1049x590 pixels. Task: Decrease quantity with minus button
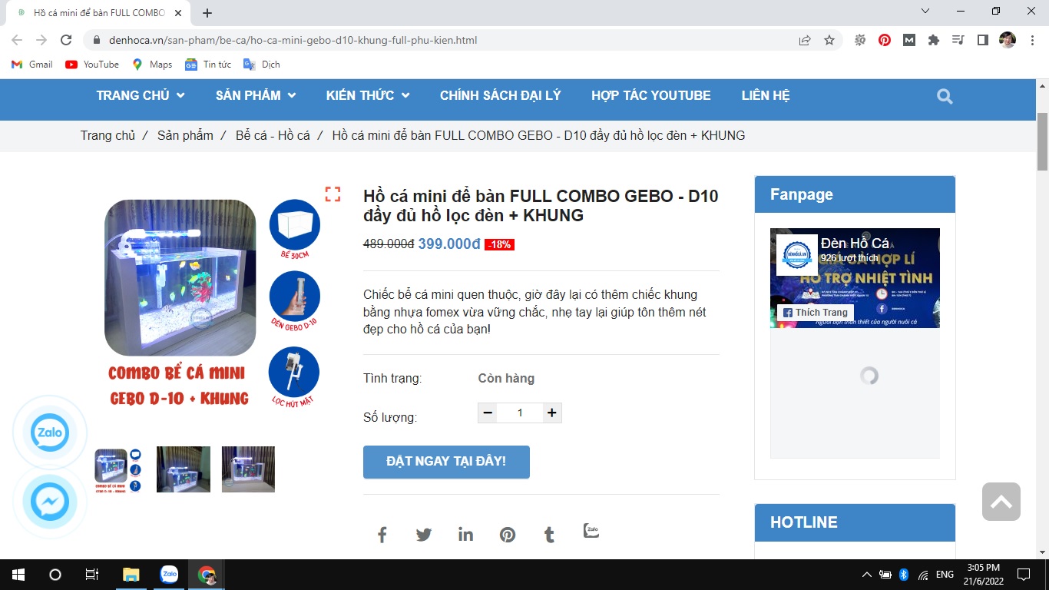(x=488, y=413)
